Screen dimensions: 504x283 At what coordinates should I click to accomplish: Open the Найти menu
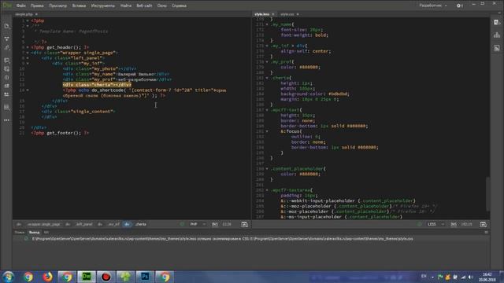[126, 6]
